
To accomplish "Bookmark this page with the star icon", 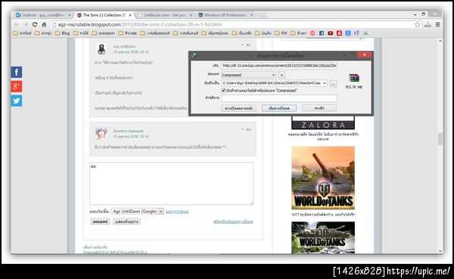I will click(417, 25).
